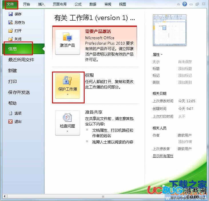
Task: Click the 微软用户 author name
Action: [185, 135]
